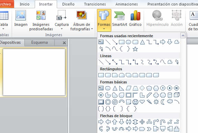Choose the diamond in Formas básicas
Image resolution: width=198 pixels, height=133 pixels.
(142, 88)
